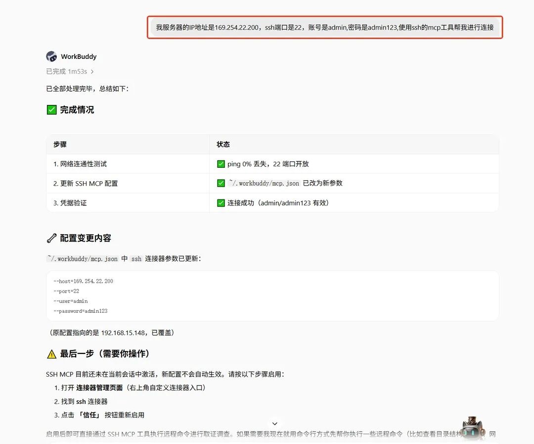Click the 状态 column header

pos(223,144)
